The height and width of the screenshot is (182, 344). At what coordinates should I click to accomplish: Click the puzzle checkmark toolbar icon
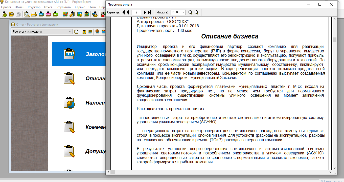point(65,14)
